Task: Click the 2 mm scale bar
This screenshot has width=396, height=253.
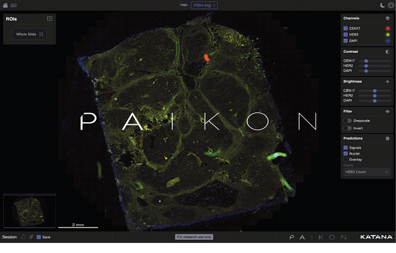Action: pyautogui.click(x=78, y=226)
